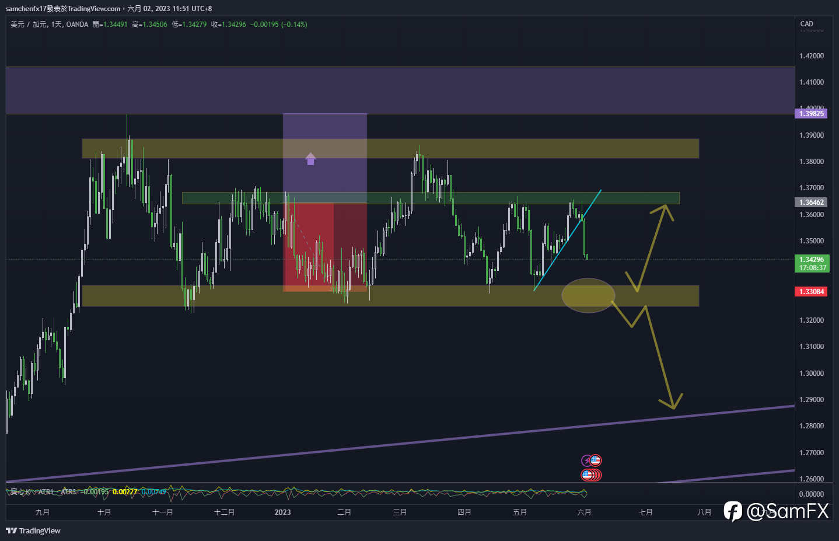This screenshot has width=839, height=541.
Task: Click the 0.00000 indicator scale label
Action: [x=812, y=494]
